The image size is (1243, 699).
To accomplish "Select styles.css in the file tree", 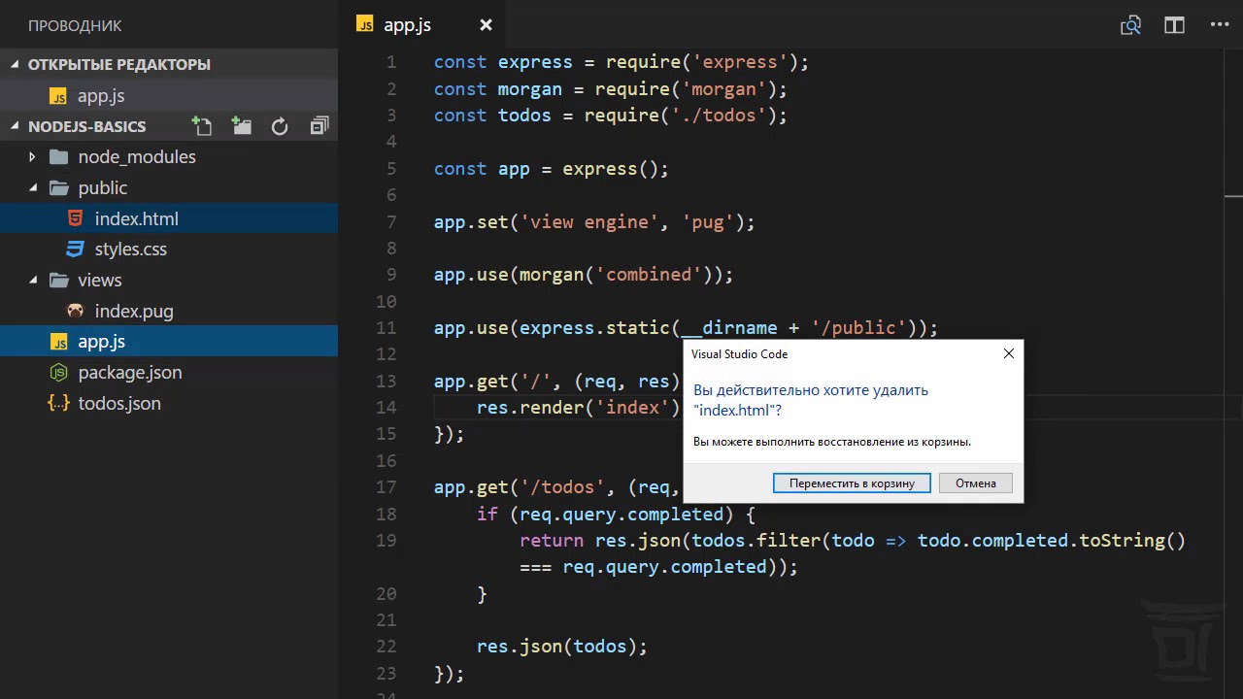I will point(130,250).
